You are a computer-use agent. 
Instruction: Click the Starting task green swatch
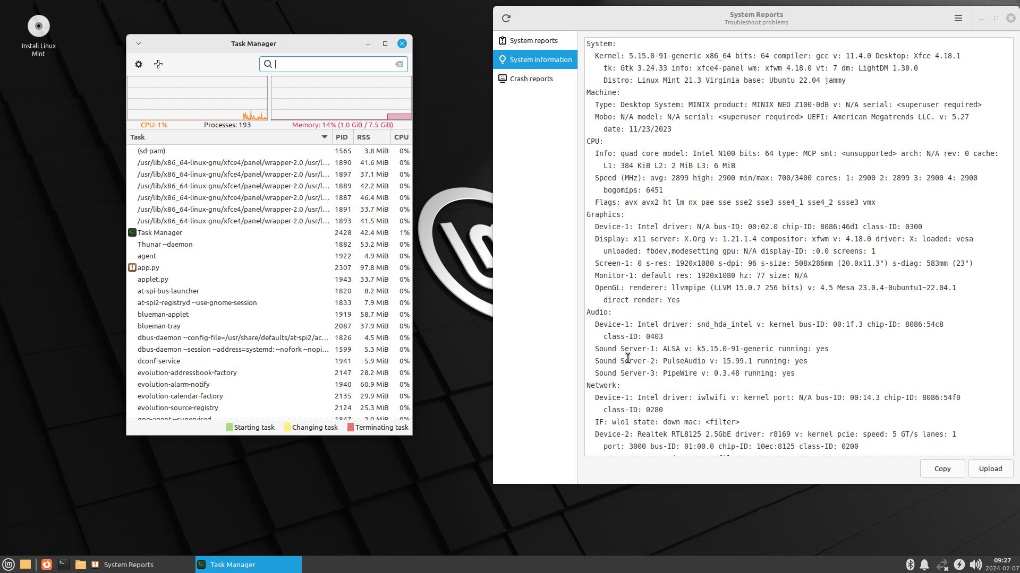click(x=229, y=427)
